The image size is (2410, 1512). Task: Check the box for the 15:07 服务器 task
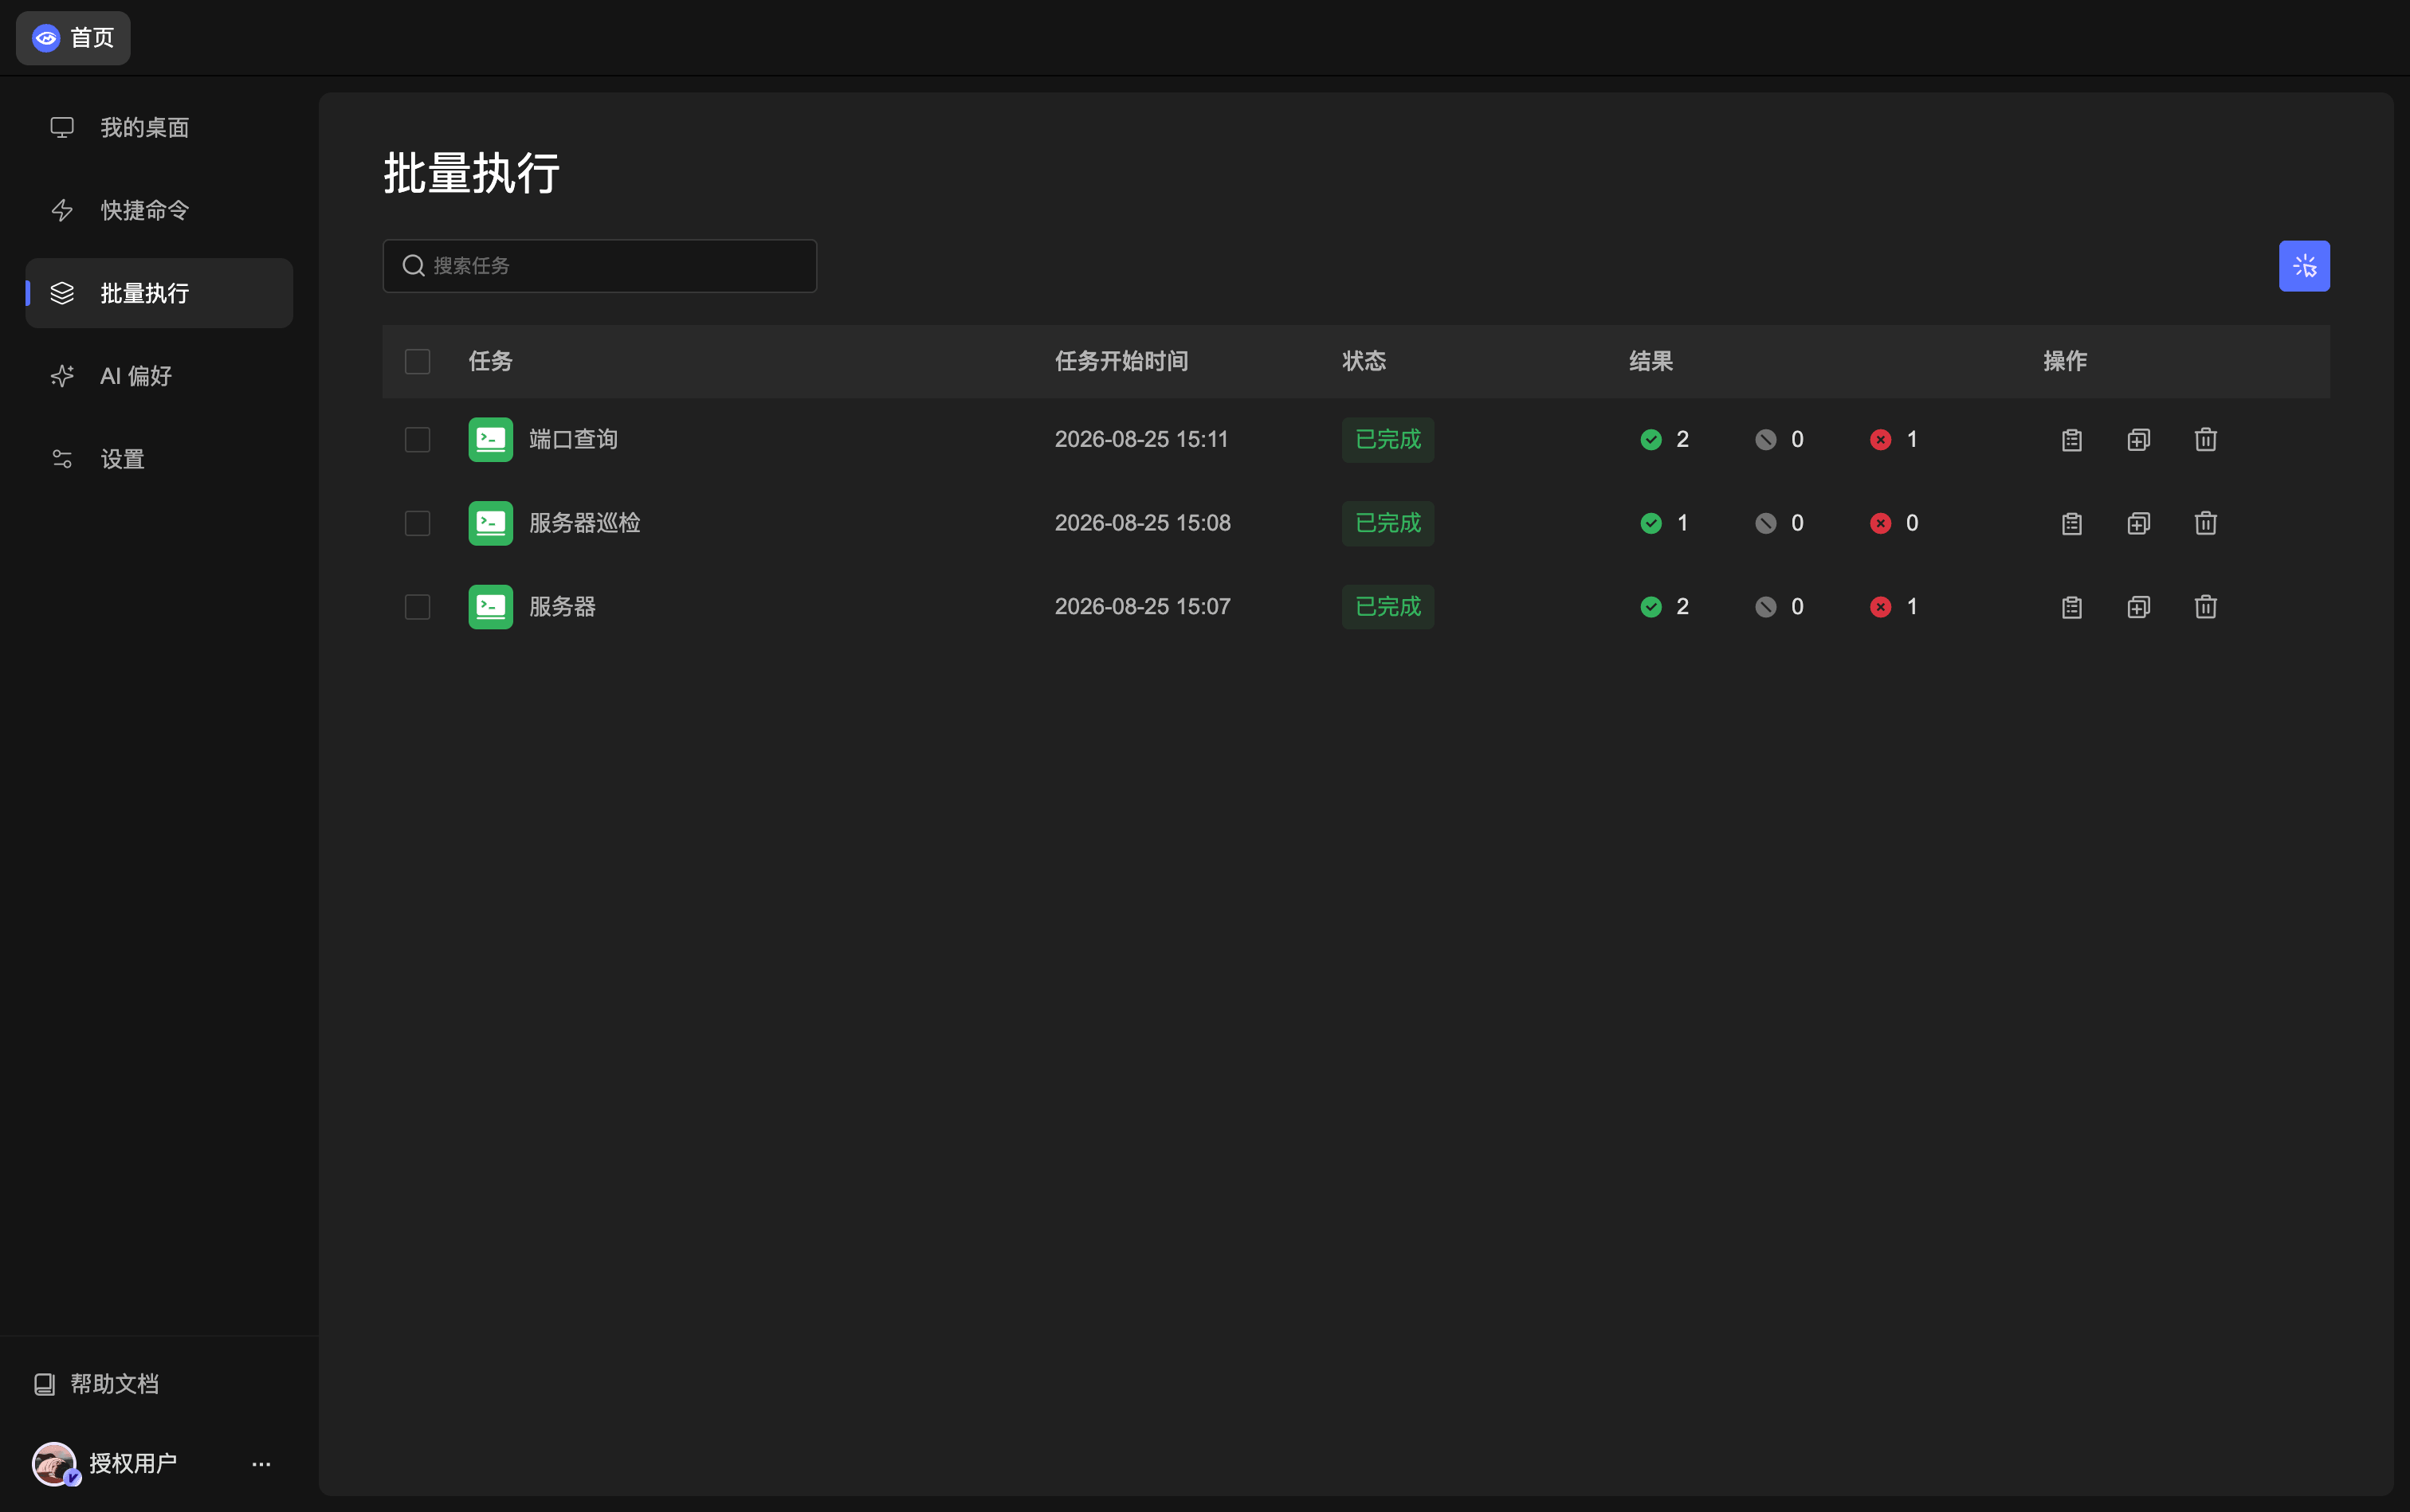(x=417, y=607)
